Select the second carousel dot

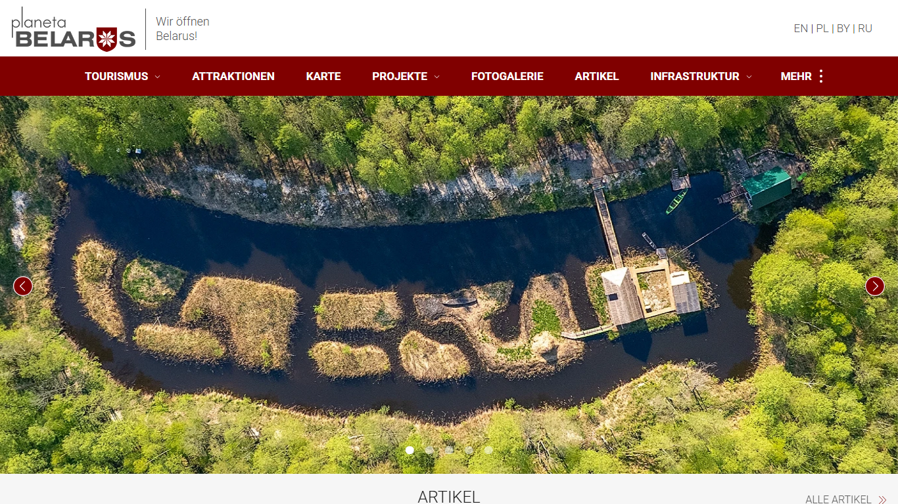429,450
